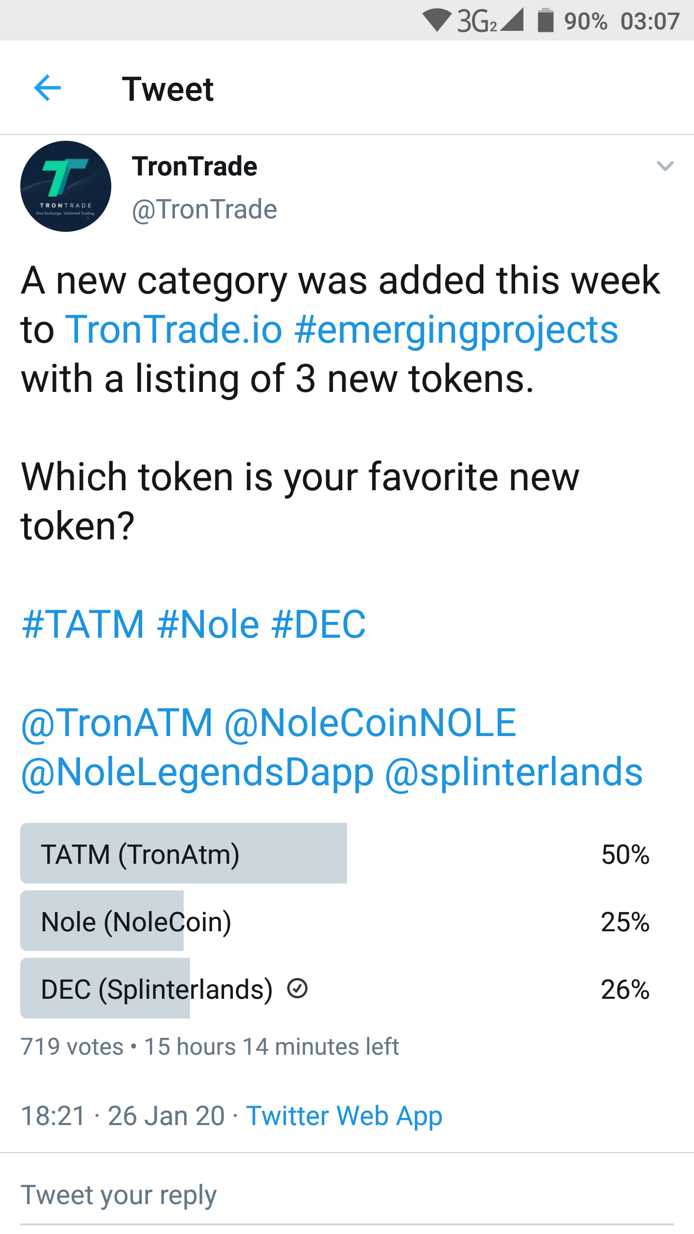The image size is (694, 1234).
Task: Open the Twitter Web App link
Action: [x=344, y=1116]
